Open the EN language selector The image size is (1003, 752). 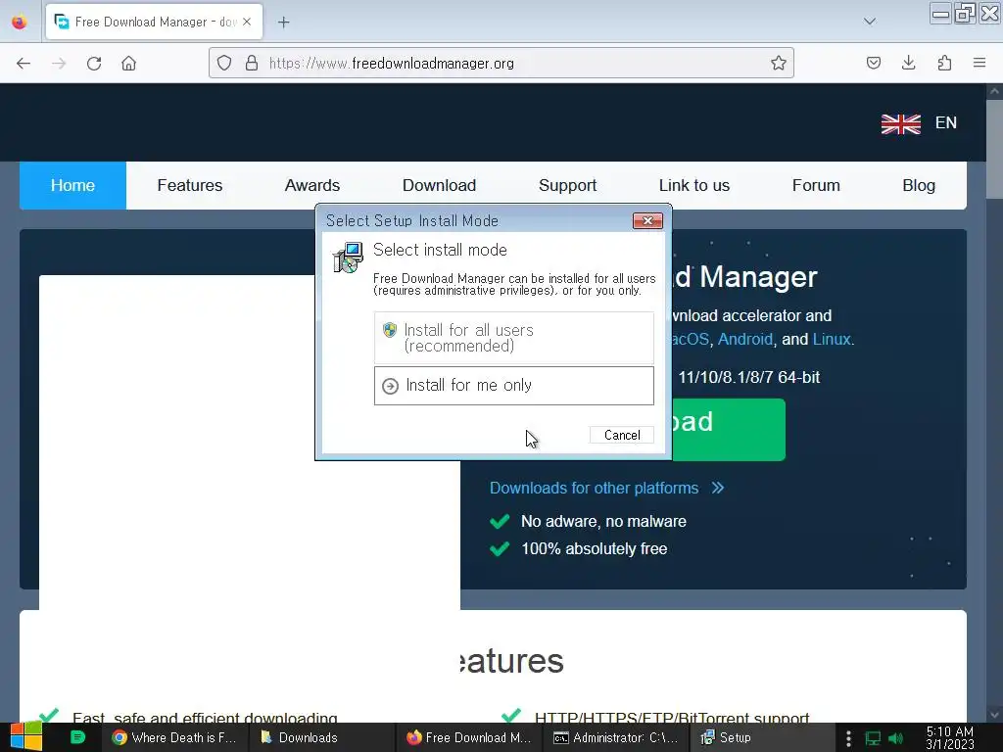(945, 122)
